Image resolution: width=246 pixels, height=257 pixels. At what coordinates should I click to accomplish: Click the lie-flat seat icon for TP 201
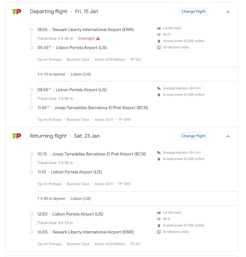point(159,213)
